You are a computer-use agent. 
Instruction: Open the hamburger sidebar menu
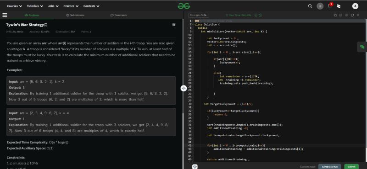pos(5,15)
